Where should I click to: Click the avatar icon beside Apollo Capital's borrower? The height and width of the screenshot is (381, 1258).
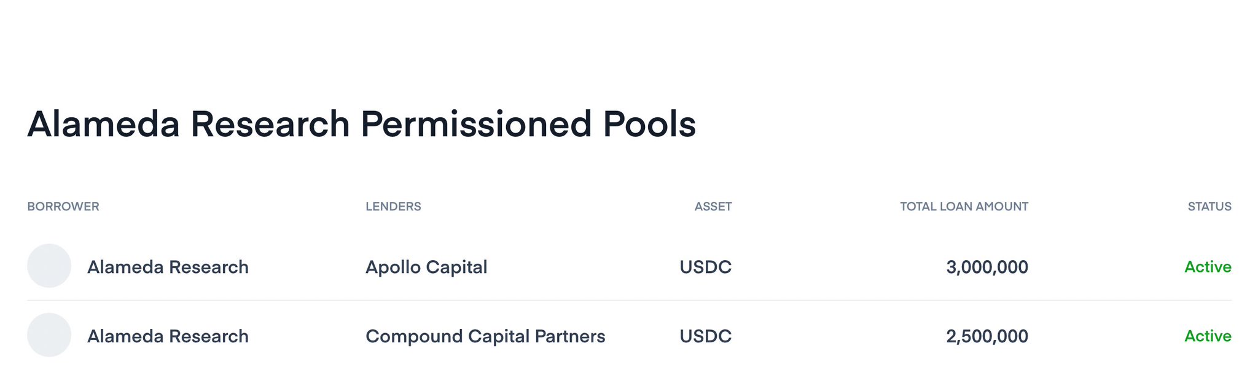49,266
